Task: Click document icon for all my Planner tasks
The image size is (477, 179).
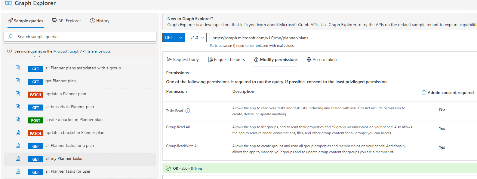Action: point(18,159)
